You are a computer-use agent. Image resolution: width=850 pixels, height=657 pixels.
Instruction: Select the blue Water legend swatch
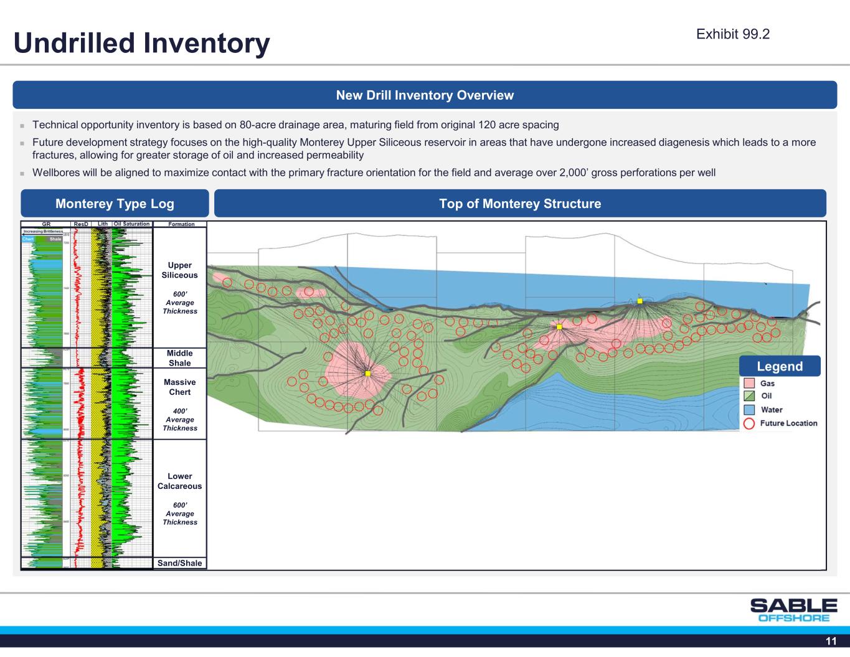[x=749, y=410]
